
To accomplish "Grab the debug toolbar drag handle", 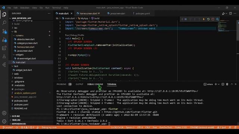I will tap(182, 19).
